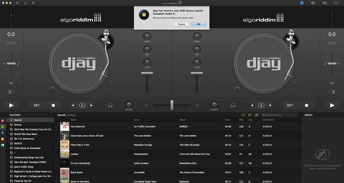The width and height of the screenshot is (344, 183).
Task: Click the microphone icon in title bar
Action: (x=33, y=3)
